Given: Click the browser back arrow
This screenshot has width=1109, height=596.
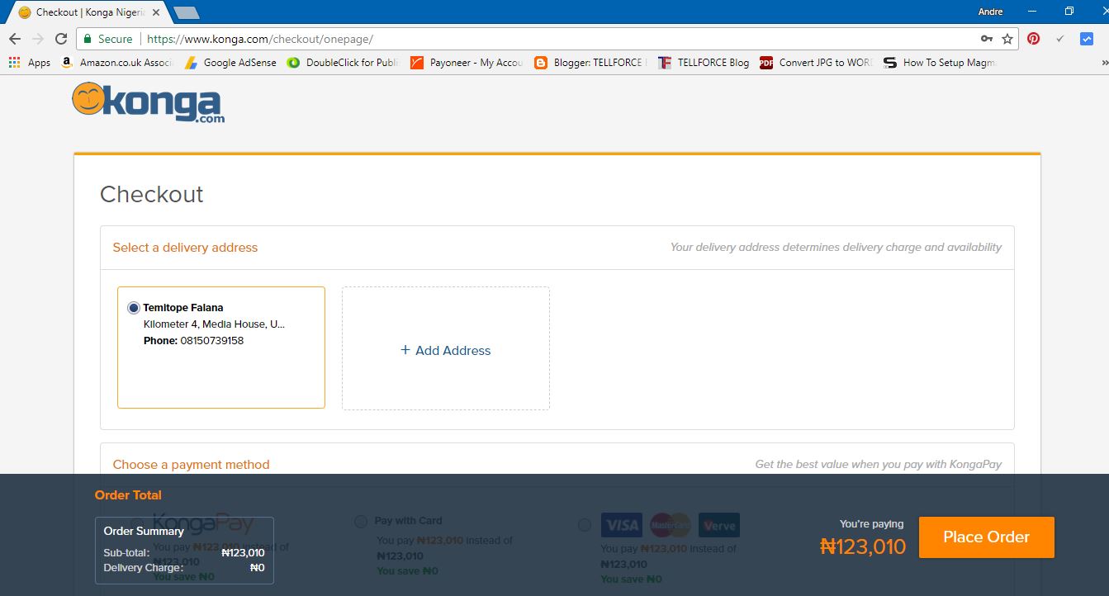Looking at the screenshot, I should click(14, 38).
